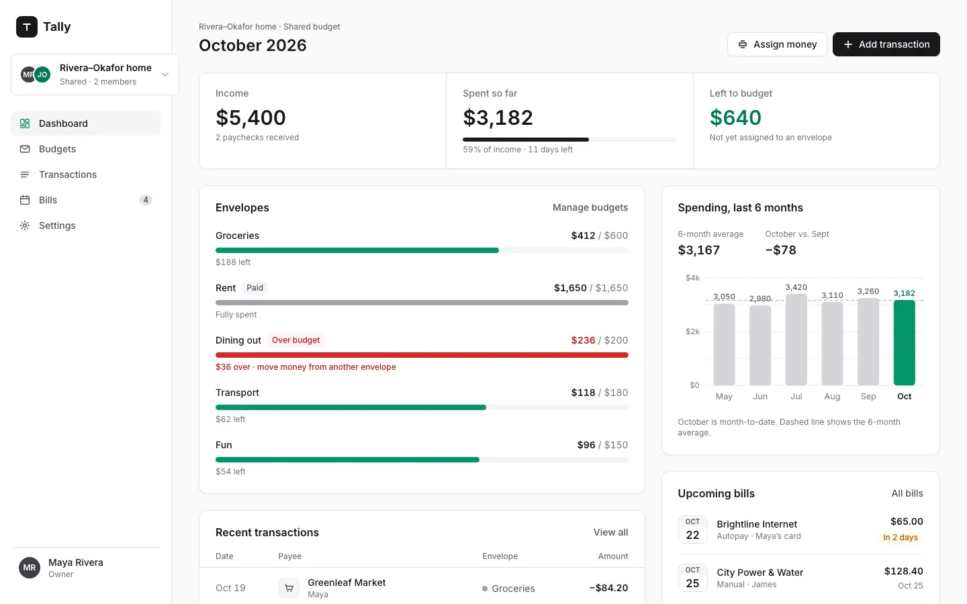Screen dimensions: 967x604
Task: Click the $640 left to budget amount
Action: [735, 117]
